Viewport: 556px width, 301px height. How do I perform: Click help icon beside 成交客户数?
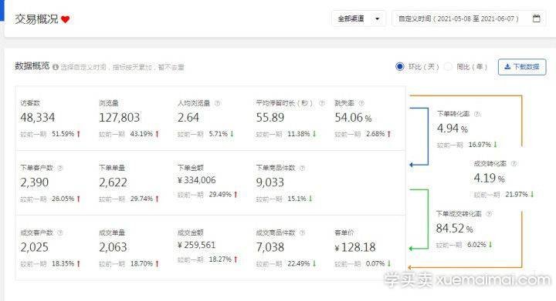(60, 232)
